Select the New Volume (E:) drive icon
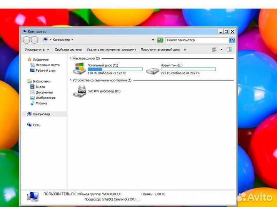The width and height of the screenshot is (277, 207). click(153, 71)
